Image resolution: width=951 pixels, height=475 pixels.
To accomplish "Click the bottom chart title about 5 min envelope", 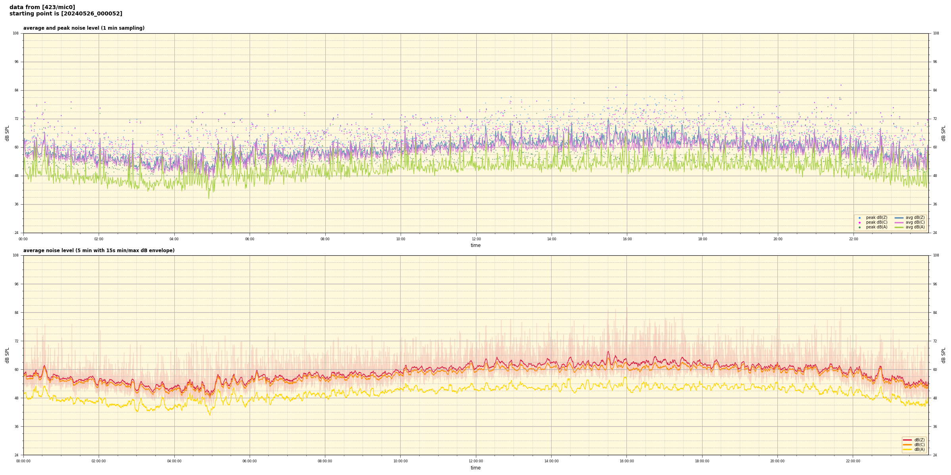I will pyautogui.click(x=99, y=251).
